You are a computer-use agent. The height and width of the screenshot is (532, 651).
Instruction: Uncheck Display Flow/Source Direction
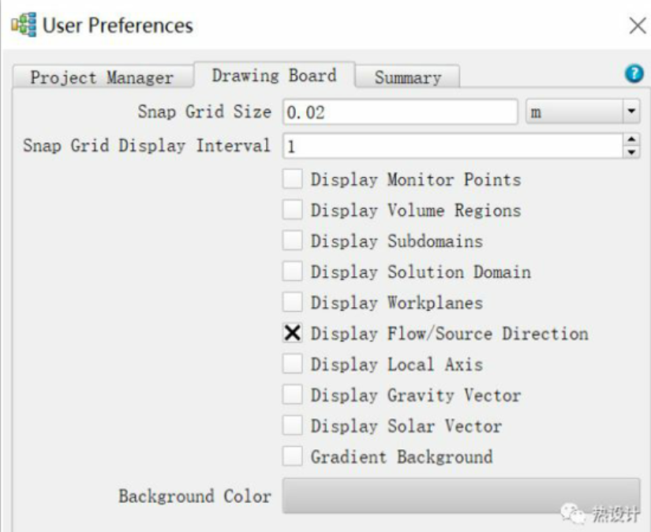pos(293,333)
